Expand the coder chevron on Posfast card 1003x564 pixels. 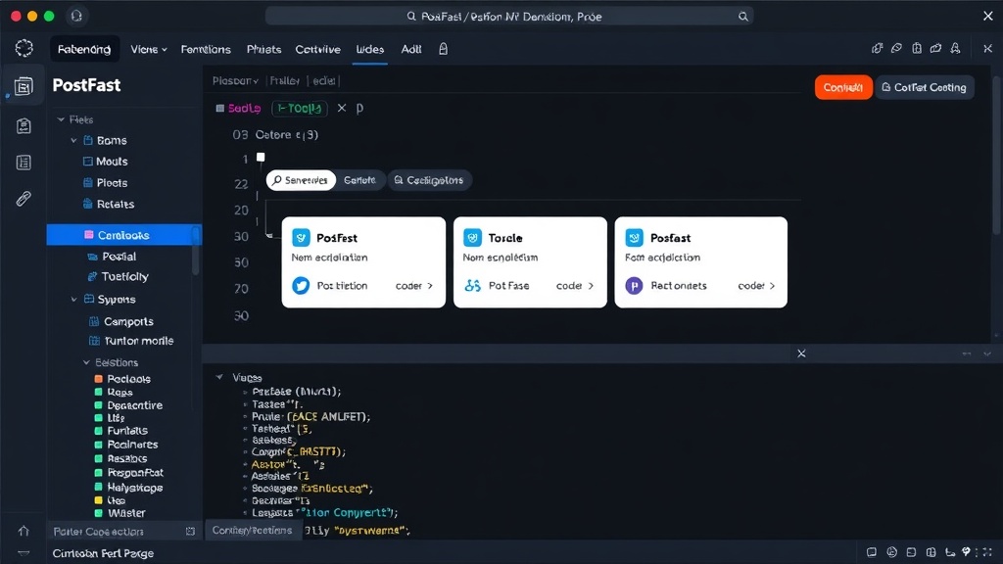[x=772, y=286]
